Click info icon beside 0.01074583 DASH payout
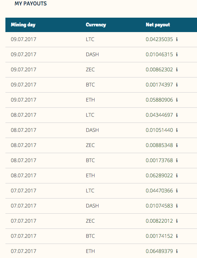The image size is (197, 258). tap(177, 206)
